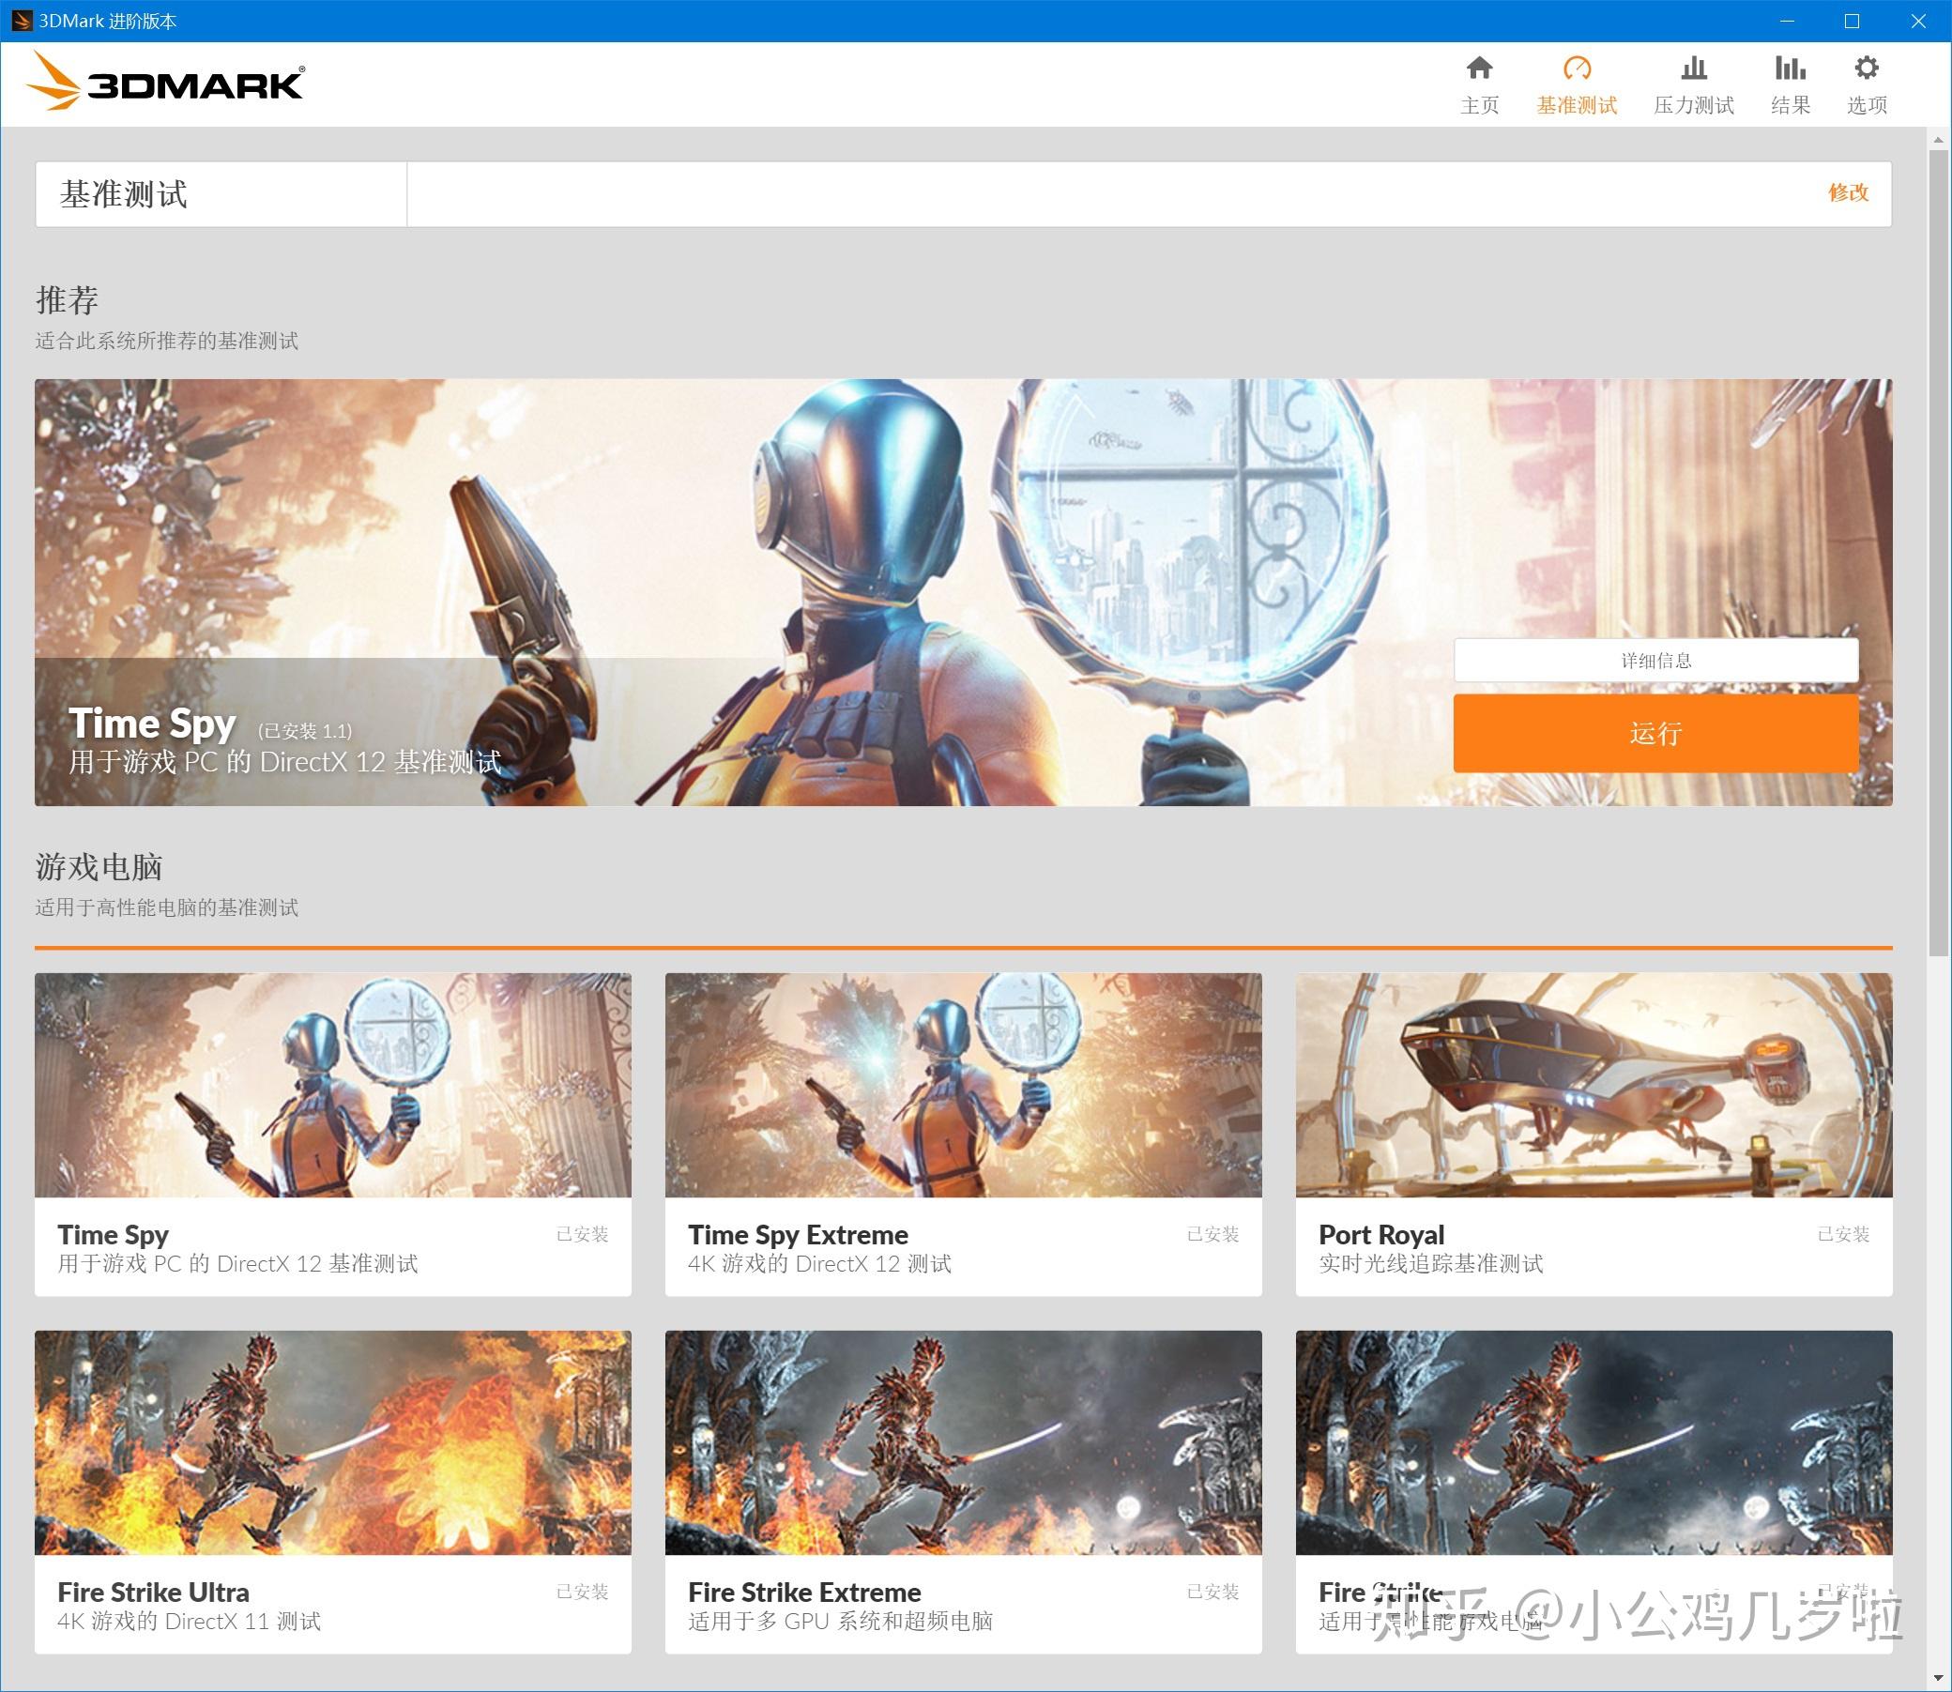Click the orange 修改 link
This screenshot has height=1692, width=1952.
1847,192
